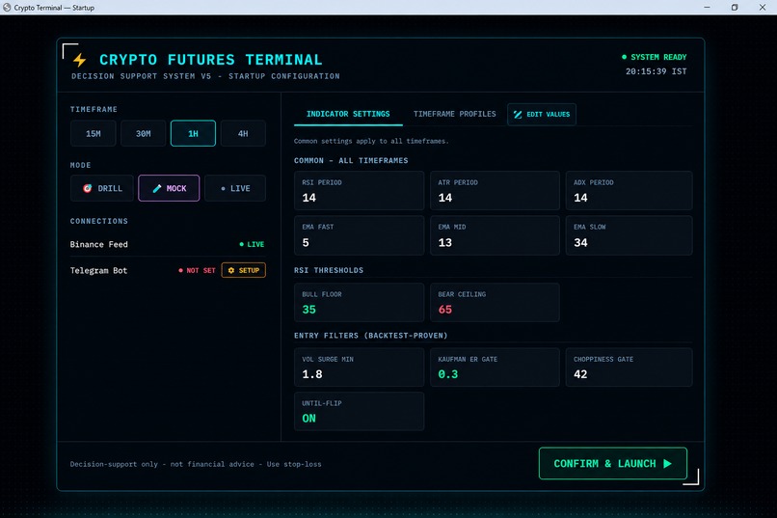Screen dimensions: 777x518
Task: Click the Choppiness Gate value 42
Action: (x=580, y=374)
